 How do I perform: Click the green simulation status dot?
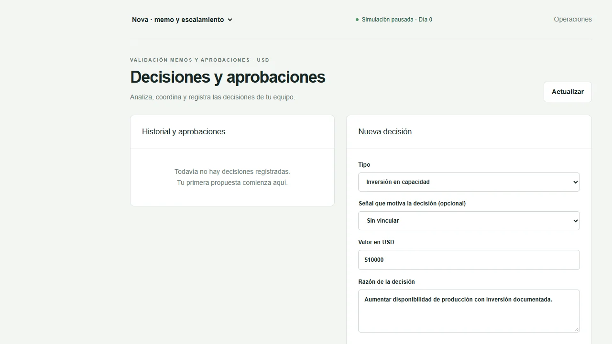pyautogui.click(x=357, y=20)
